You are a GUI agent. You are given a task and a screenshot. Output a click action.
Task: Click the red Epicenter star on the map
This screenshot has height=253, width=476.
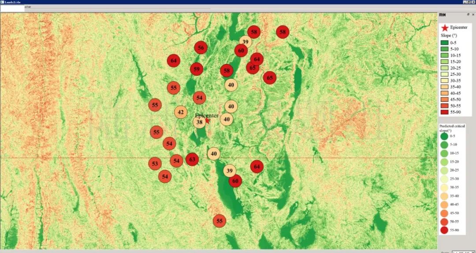(207, 120)
